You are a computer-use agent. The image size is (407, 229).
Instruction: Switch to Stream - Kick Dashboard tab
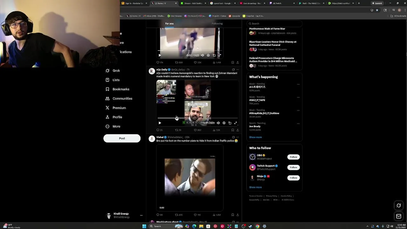coord(193,3)
